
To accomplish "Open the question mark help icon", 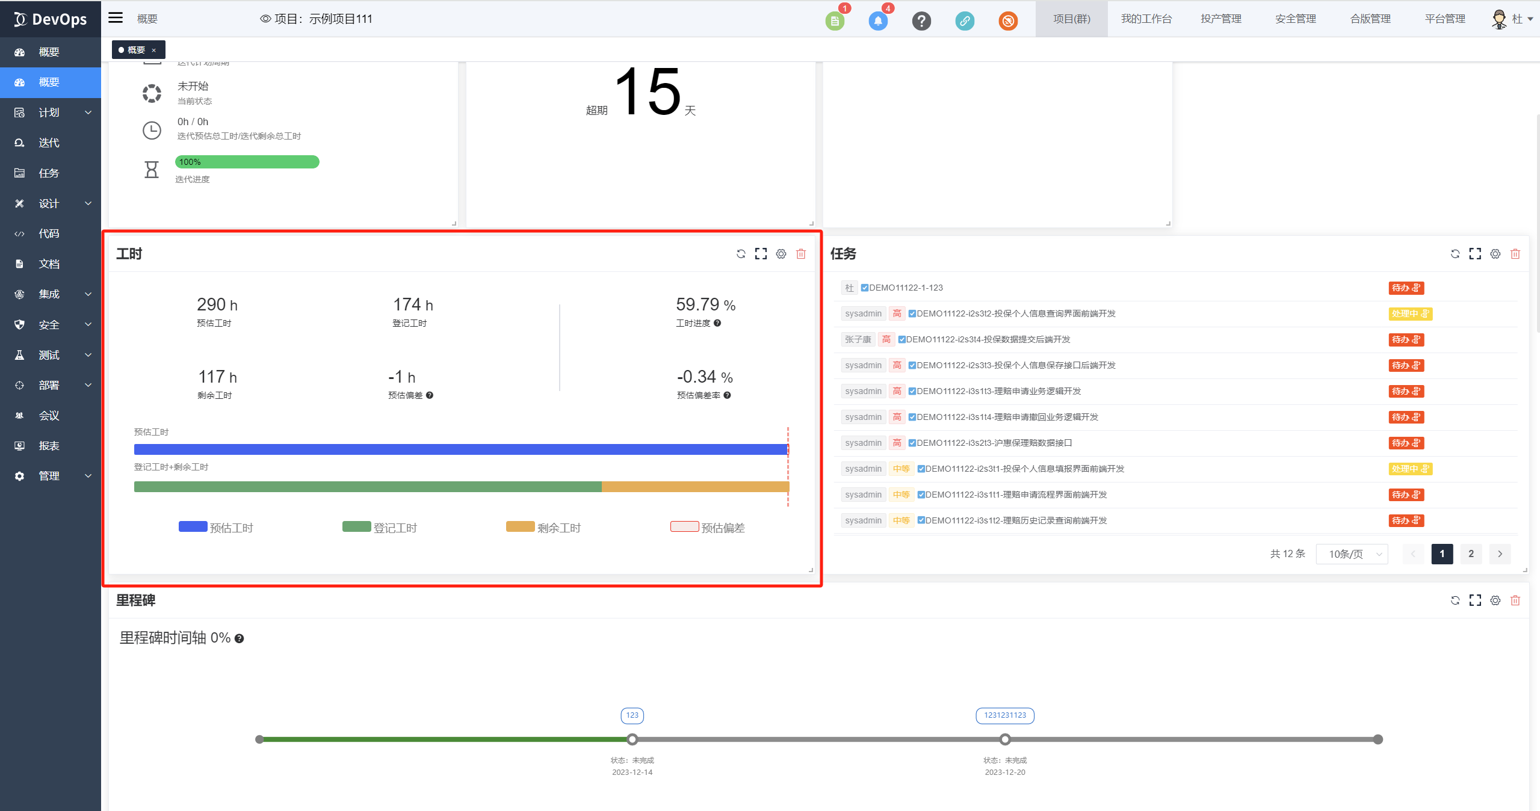I will [921, 21].
